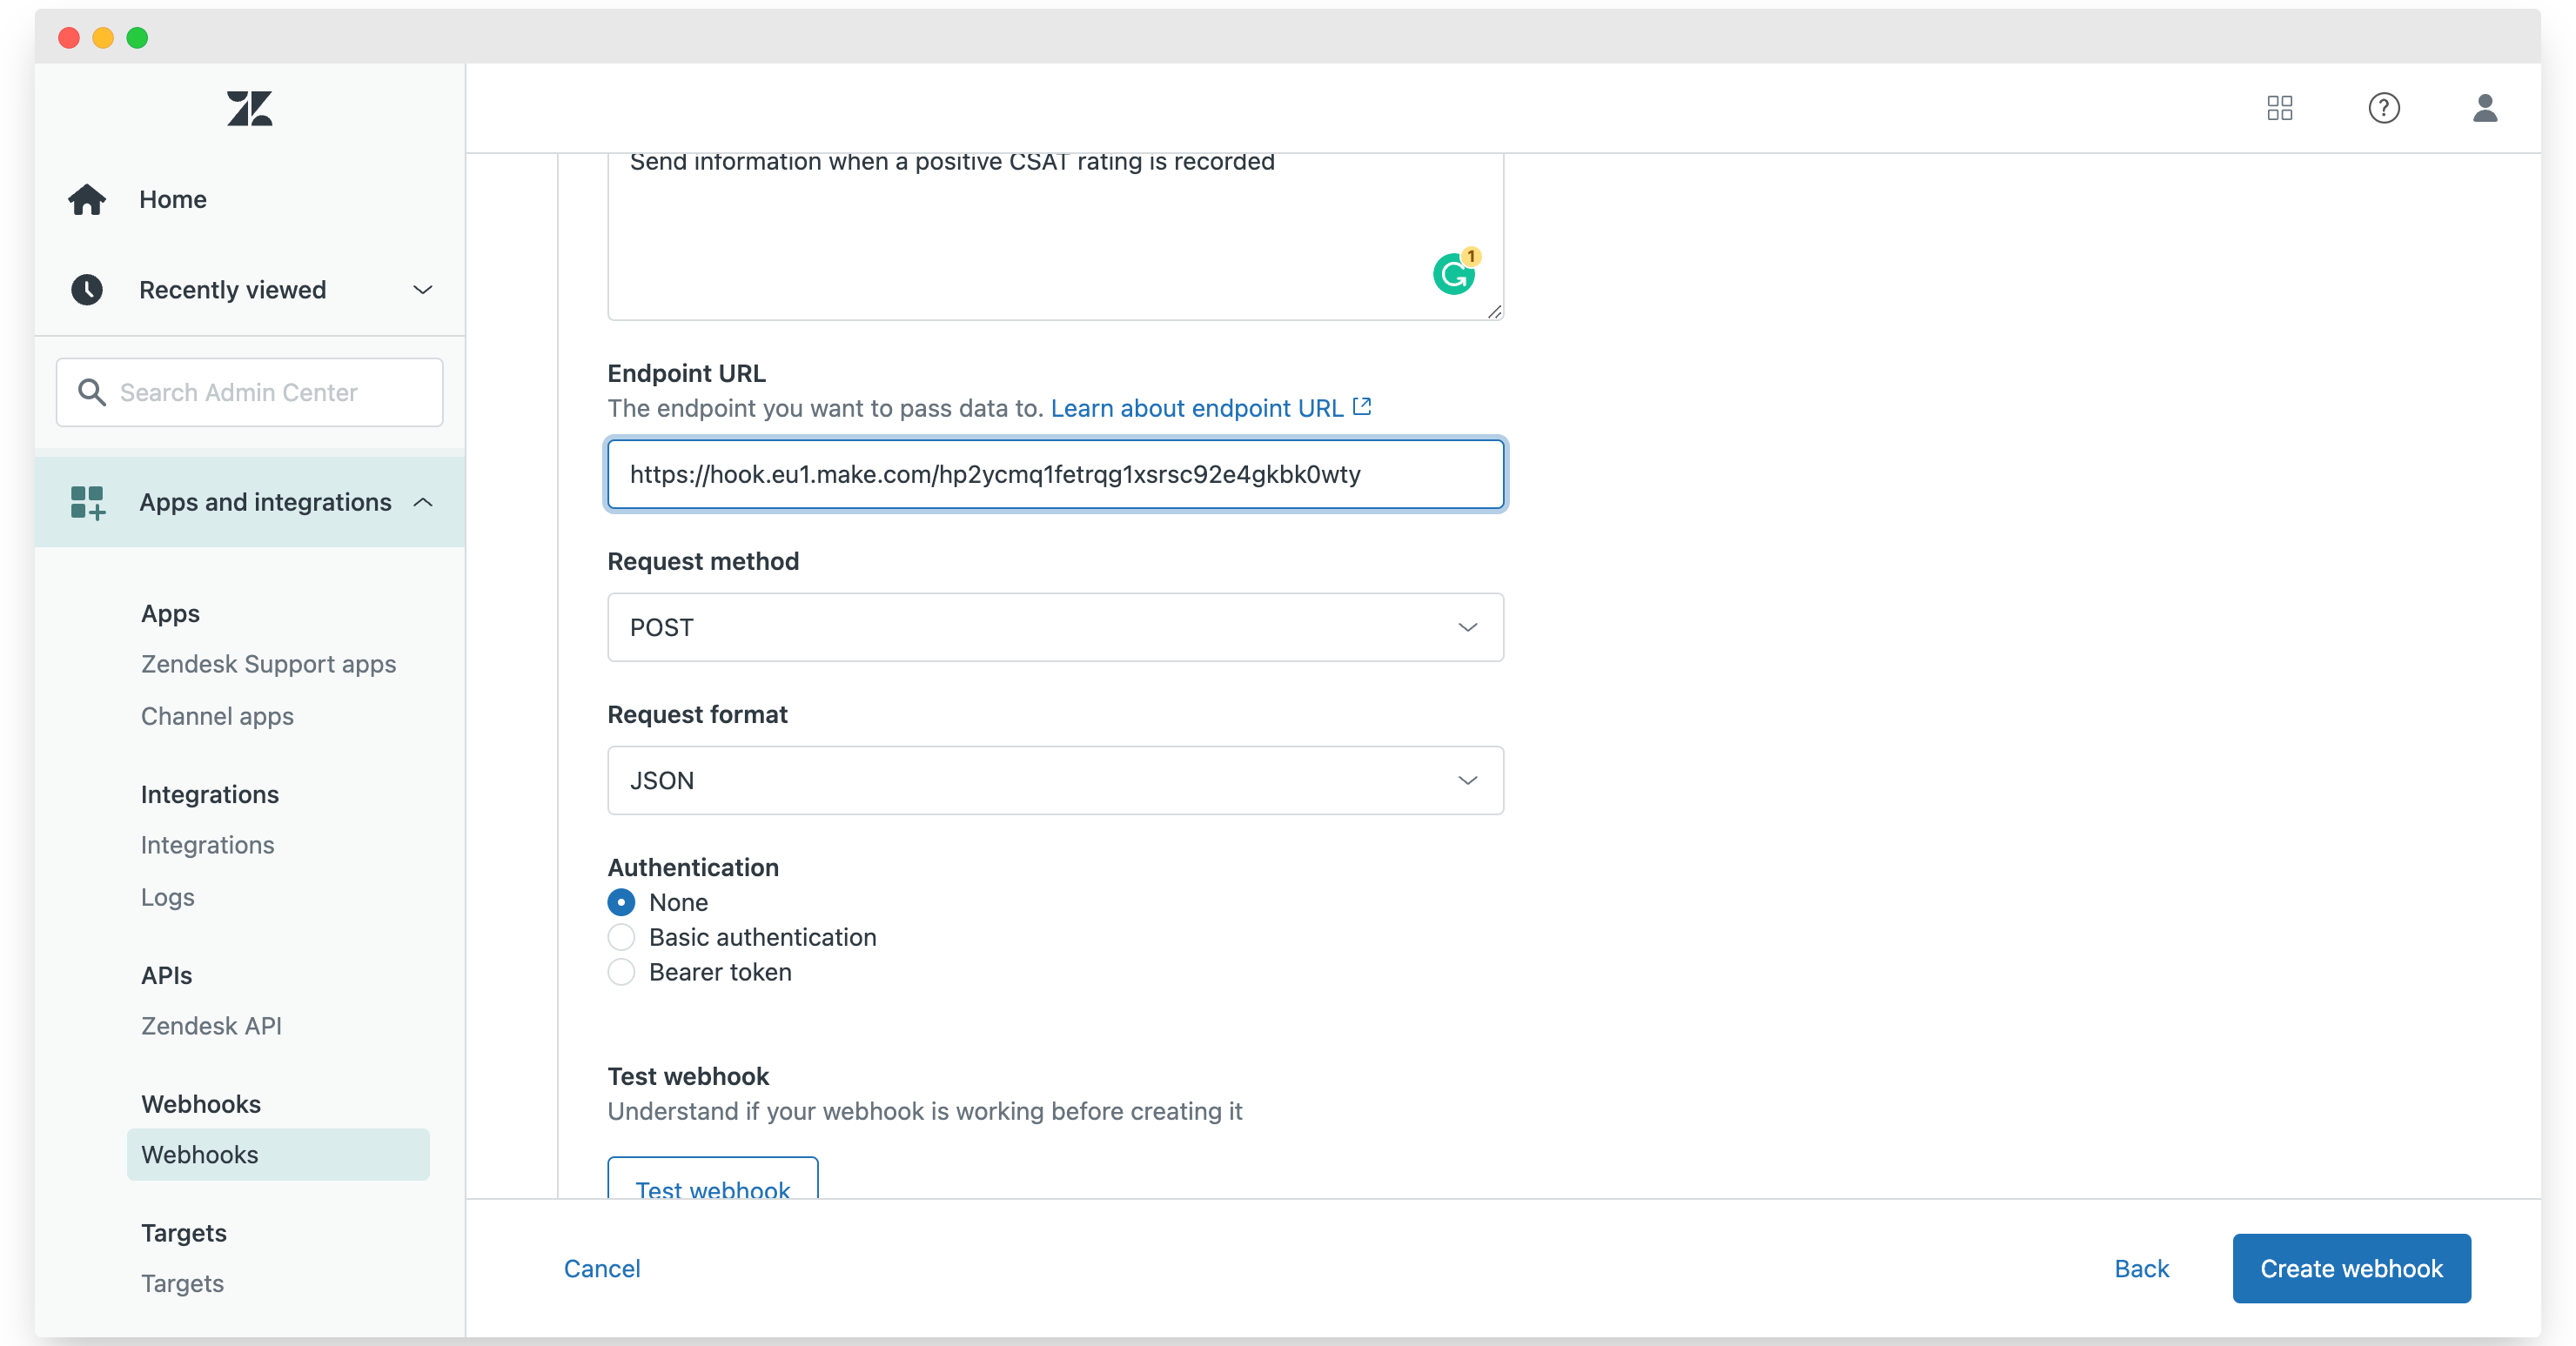Open the Request method dropdown

tap(1055, 627)
